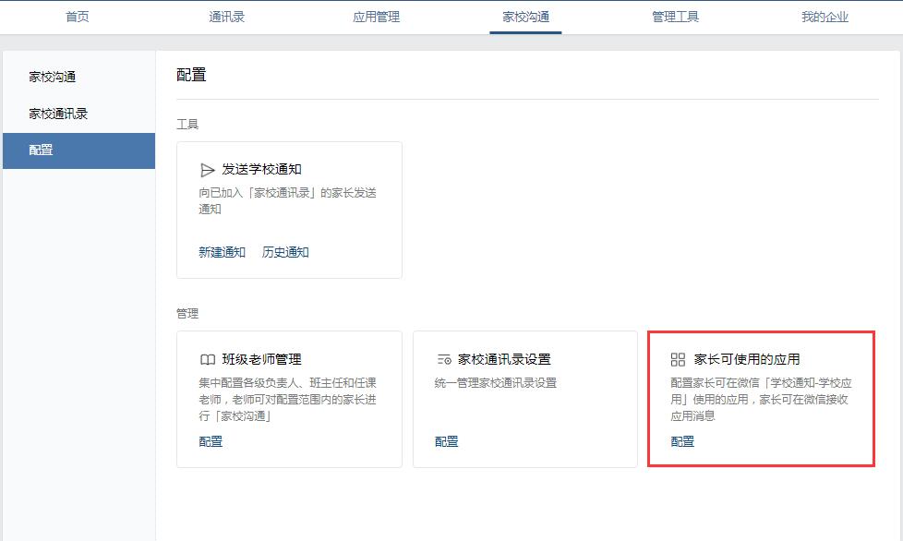
Task: Click the 发送学校通知 card title
Action: coord(261,170)
